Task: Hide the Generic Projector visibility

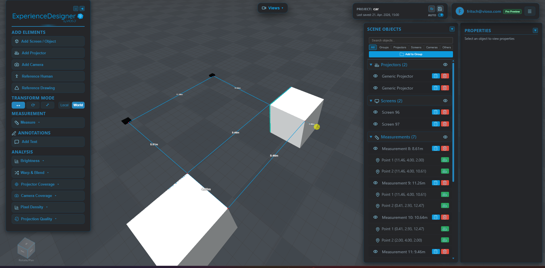Action: pyautogui.click(x=375, y=76)
